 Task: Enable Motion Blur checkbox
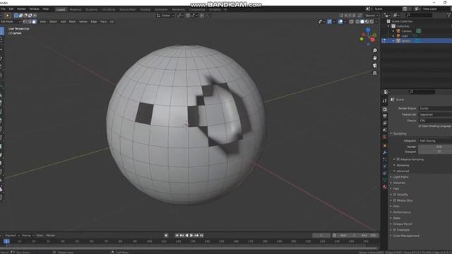point(395,200)
